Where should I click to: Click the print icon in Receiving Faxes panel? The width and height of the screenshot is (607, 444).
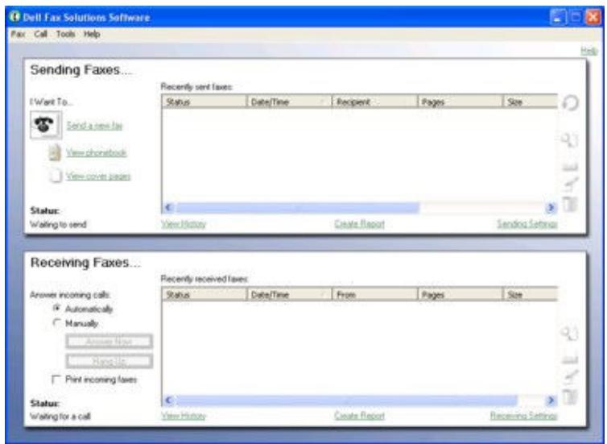point(570,359)
